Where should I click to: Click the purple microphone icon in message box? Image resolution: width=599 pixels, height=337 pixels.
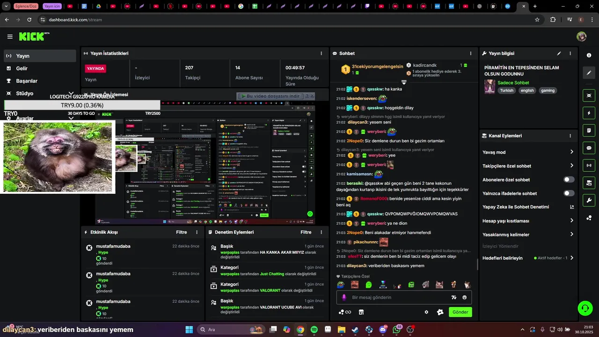pos(344,297)
